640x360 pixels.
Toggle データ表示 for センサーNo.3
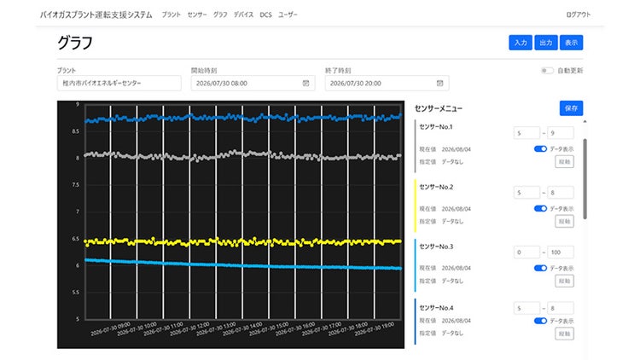tap(540, 268)
